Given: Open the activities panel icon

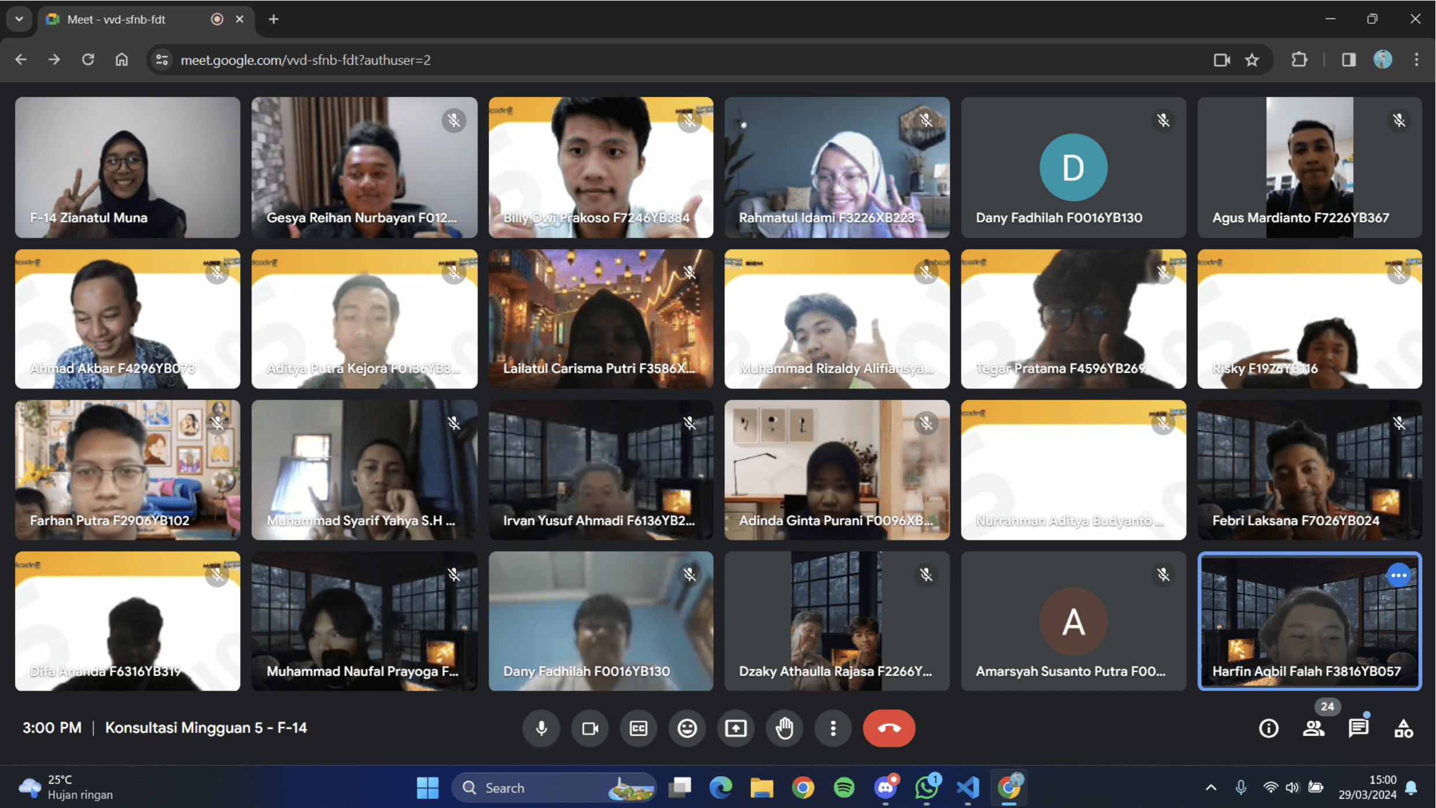Looking at the screenshot, I should tap(1403, 728).
